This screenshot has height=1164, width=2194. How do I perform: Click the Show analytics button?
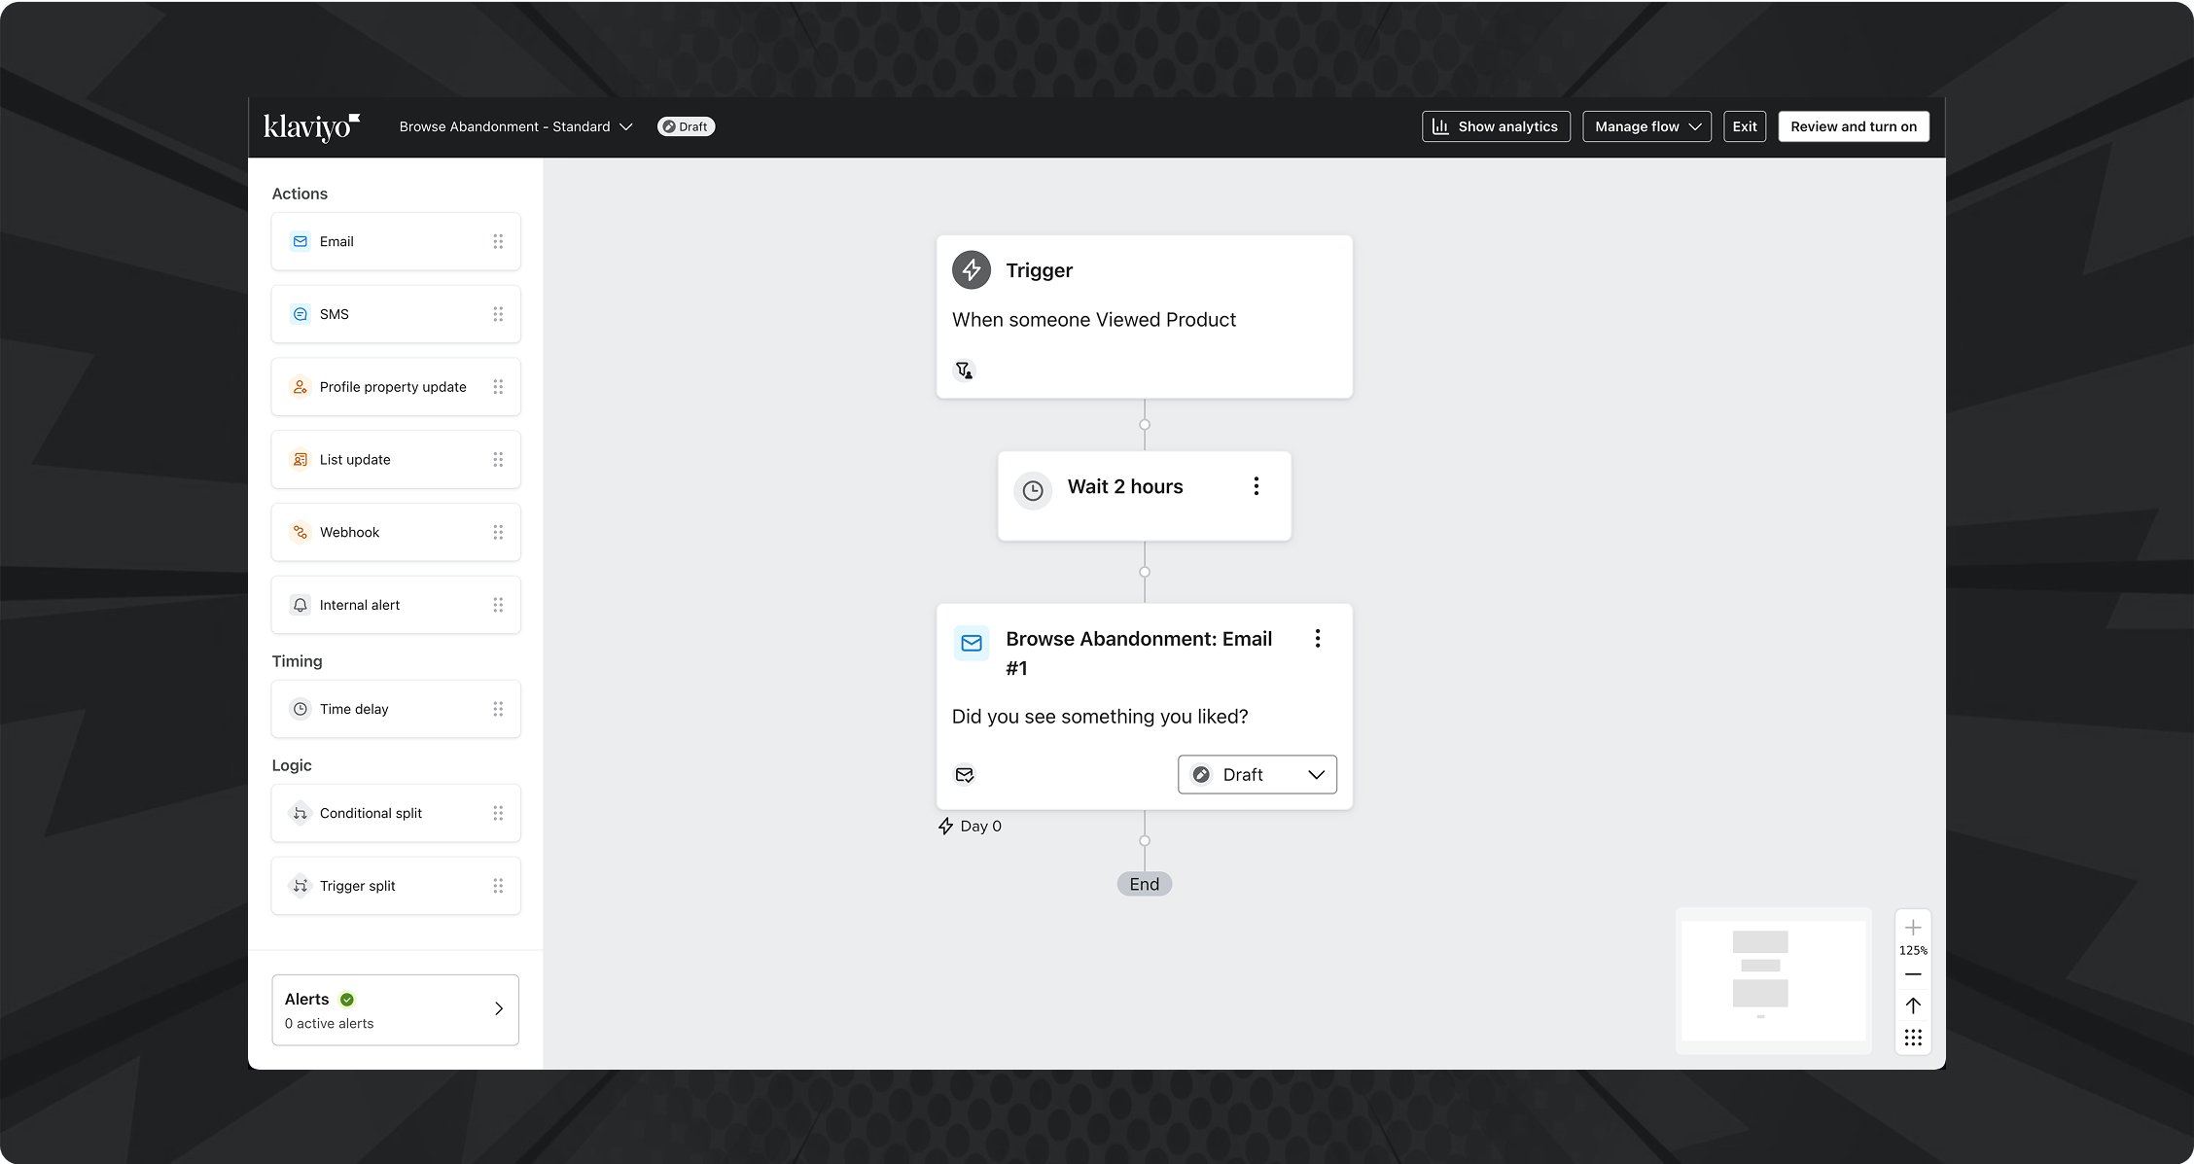click(x=1495, y=126)
